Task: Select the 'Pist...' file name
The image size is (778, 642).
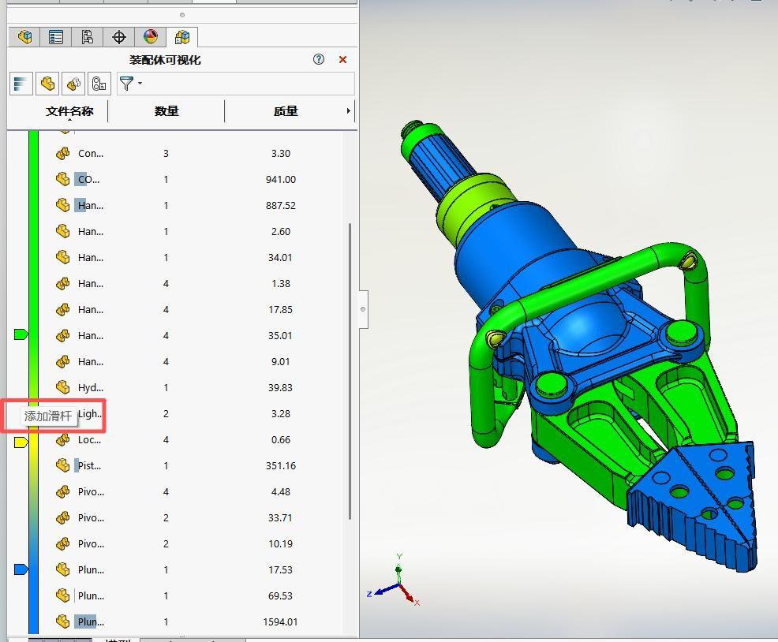Action: pyautogui.click(x=89, y=465)
